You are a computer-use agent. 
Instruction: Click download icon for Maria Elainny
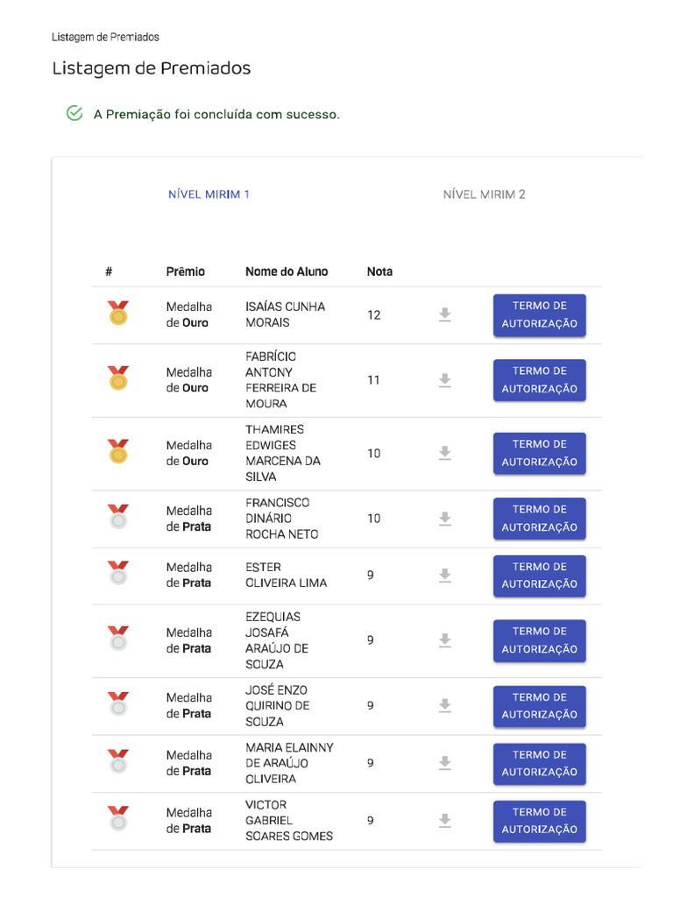444,763
